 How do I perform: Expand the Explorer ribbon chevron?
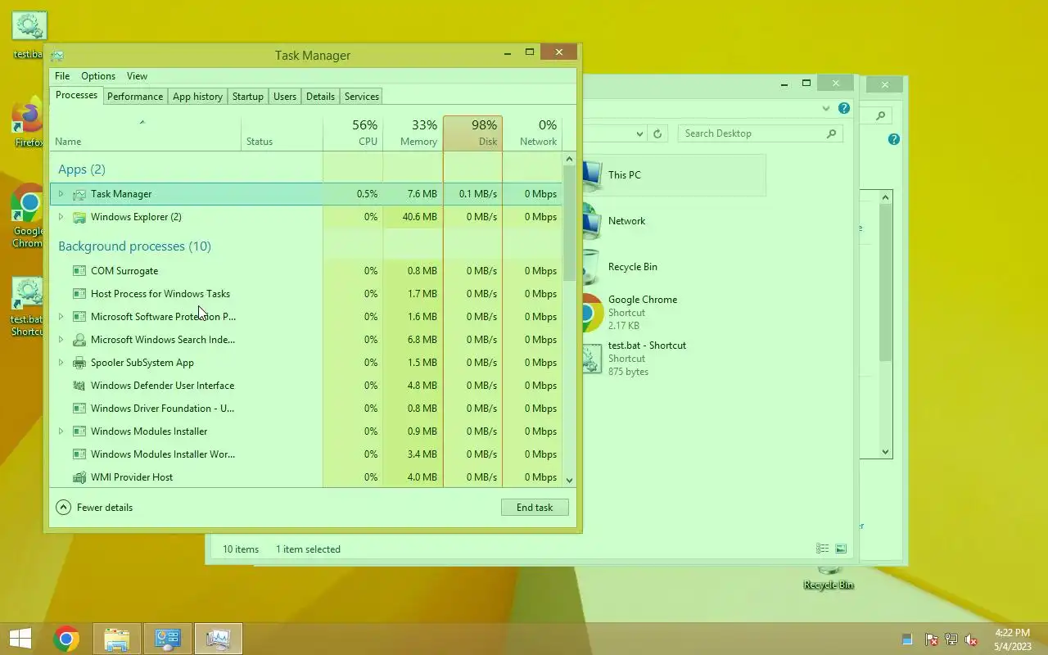[x=825, y=108]
